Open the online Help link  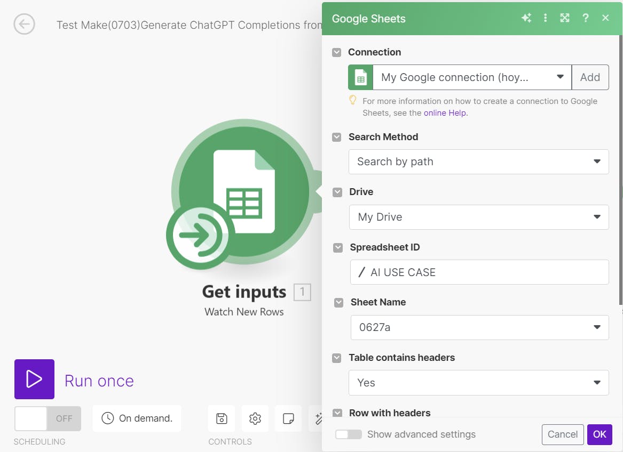pos(445,112)
